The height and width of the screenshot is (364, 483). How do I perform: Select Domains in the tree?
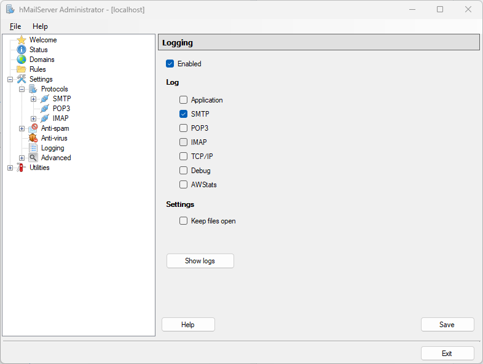[x=42, y=60]
